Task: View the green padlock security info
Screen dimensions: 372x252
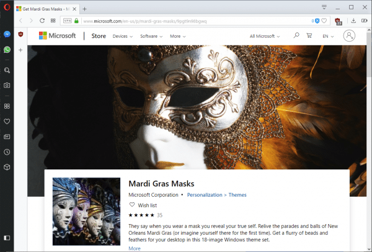Action: click(x=76, y=21)
